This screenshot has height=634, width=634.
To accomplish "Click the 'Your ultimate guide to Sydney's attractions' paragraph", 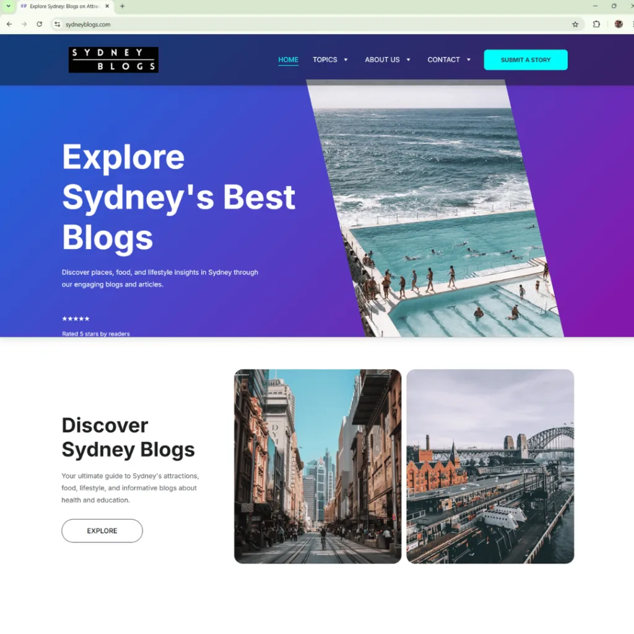I will (130, 488).
